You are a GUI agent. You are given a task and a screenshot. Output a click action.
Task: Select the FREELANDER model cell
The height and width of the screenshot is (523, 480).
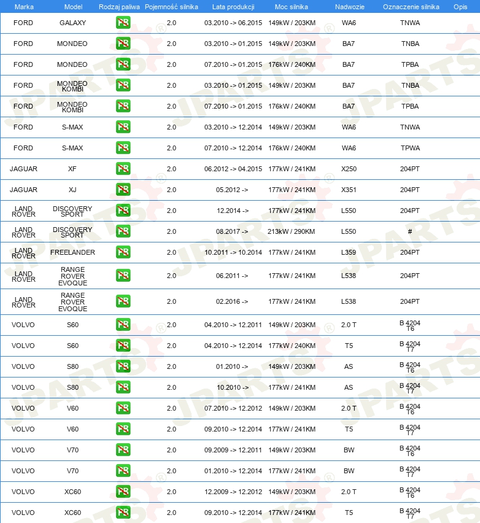[72, 252]
